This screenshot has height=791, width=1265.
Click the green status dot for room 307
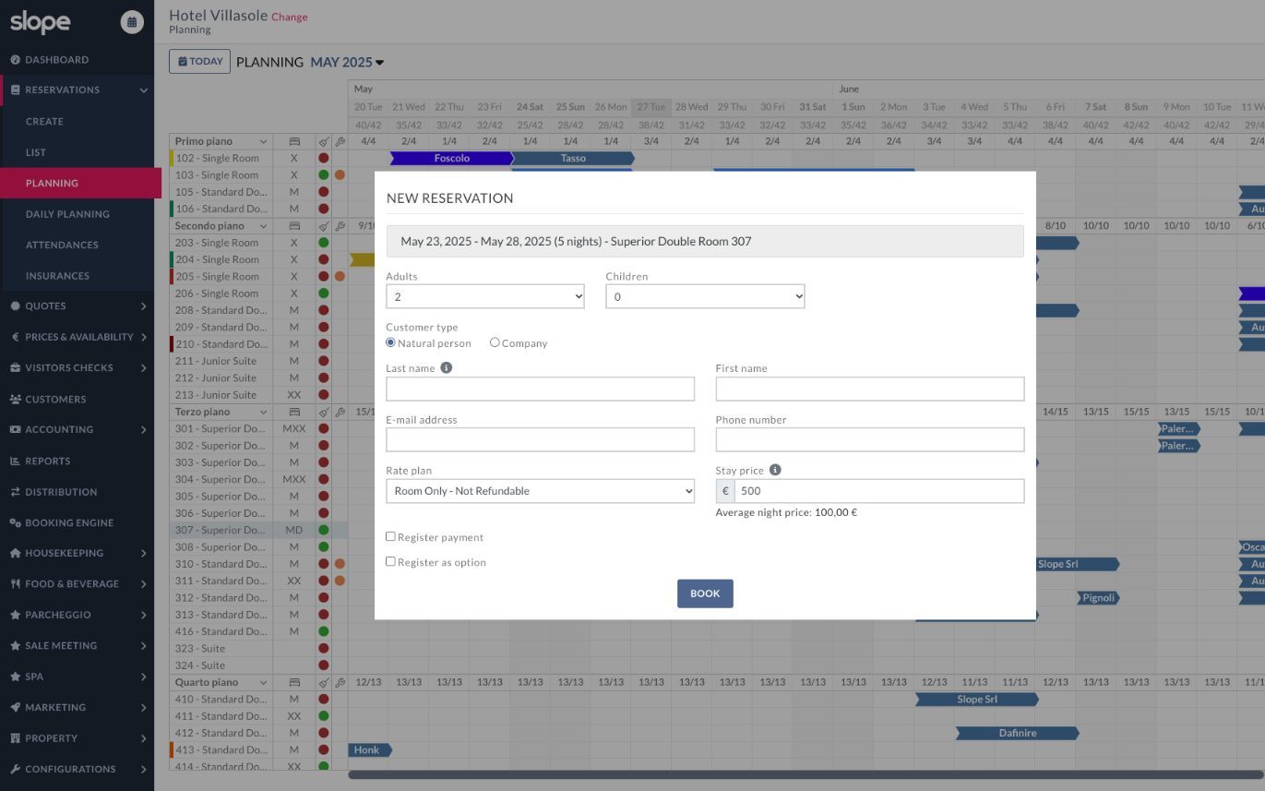(x=324, y=531)
